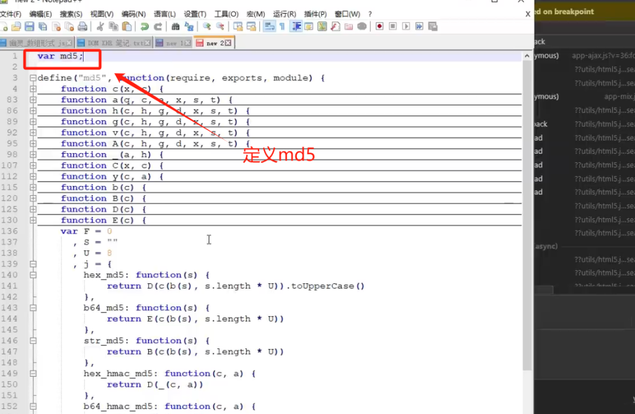This screenshot has height=414, width=635.
Task: Close the new 1 tab
Action: pyautogui.click(x=187, y=43)
